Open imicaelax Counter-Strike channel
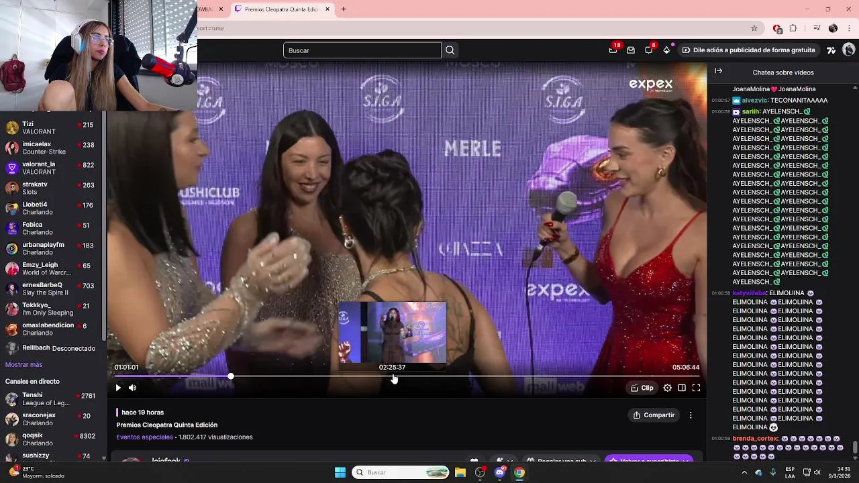The width and height of the screenshot is (859, 483). 51,148
